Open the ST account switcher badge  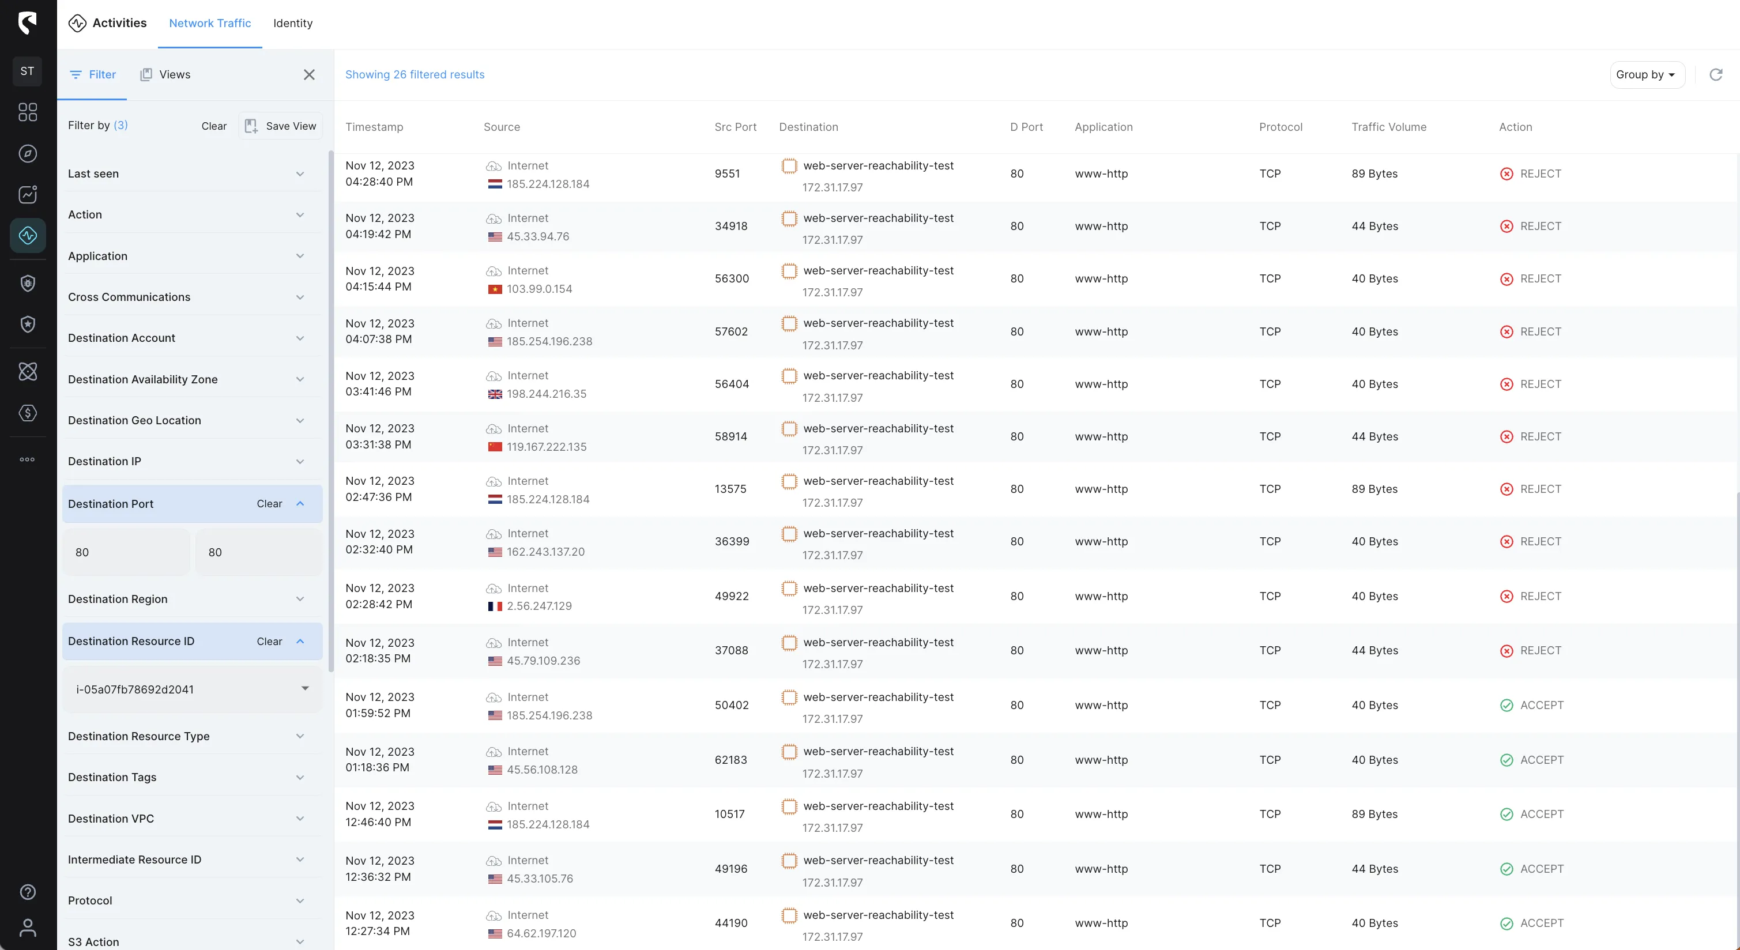pos(27,71)
